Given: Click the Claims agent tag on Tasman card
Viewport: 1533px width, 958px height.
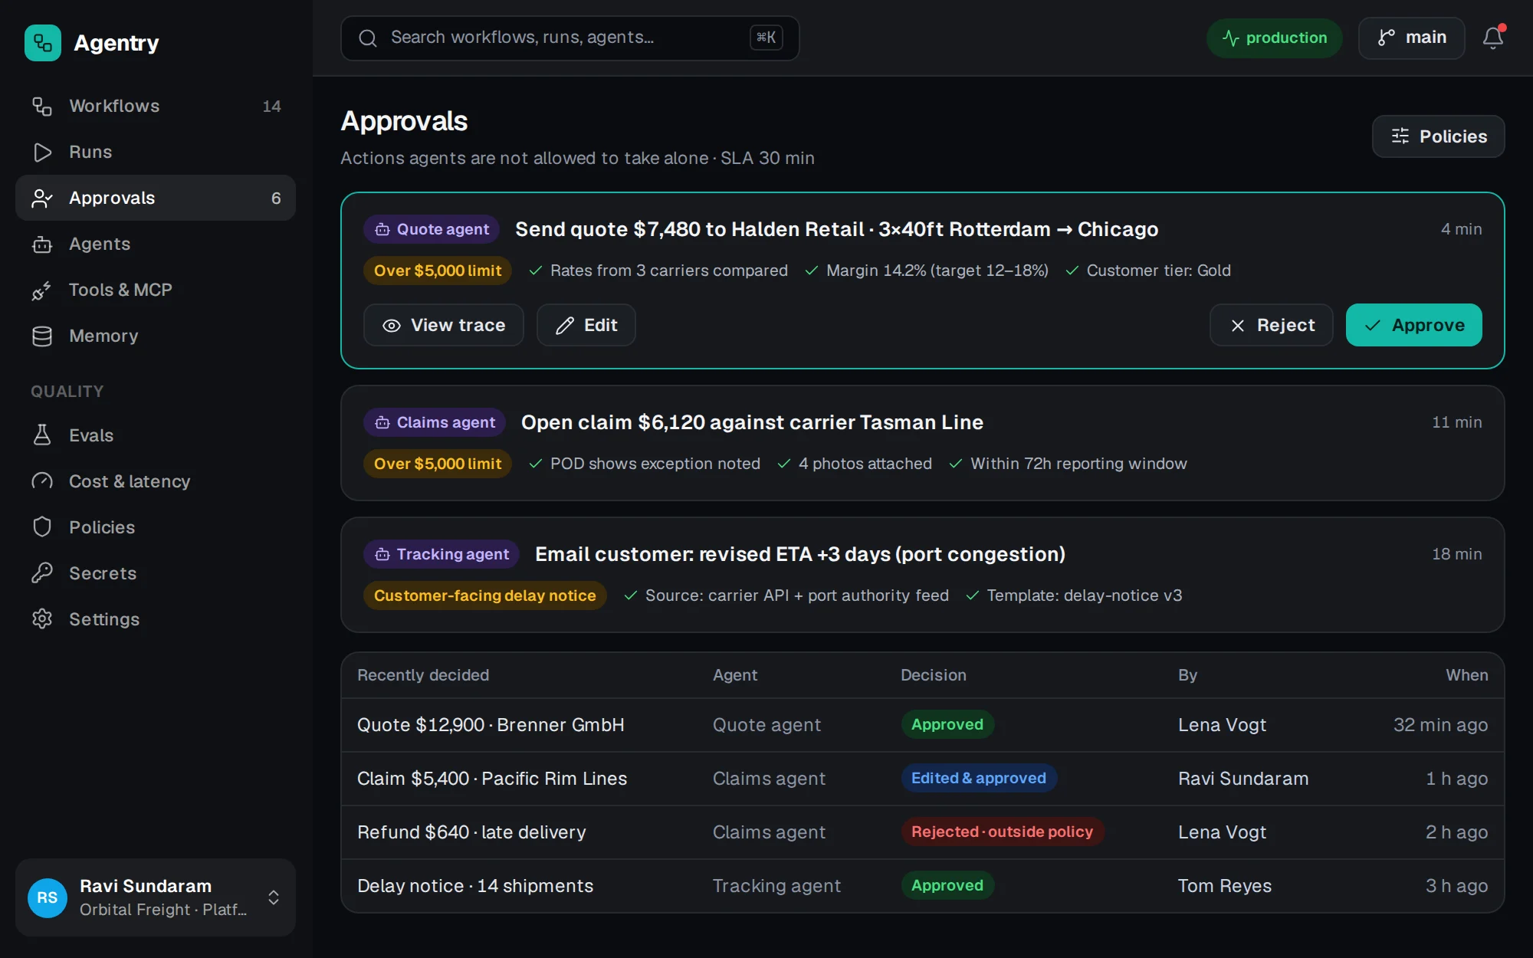Looking at the screenshot, I should 435,422.
